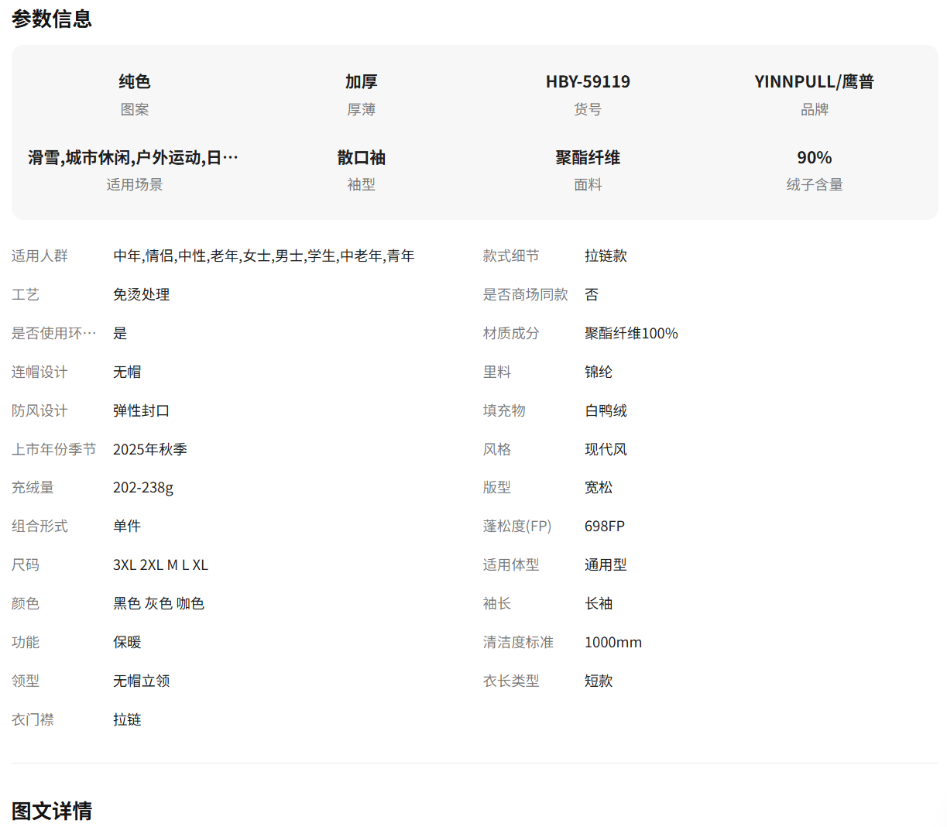The image size is (947, 827).
Task: Click the 1000mm cleanliness standard value
Action: [612, 643]
